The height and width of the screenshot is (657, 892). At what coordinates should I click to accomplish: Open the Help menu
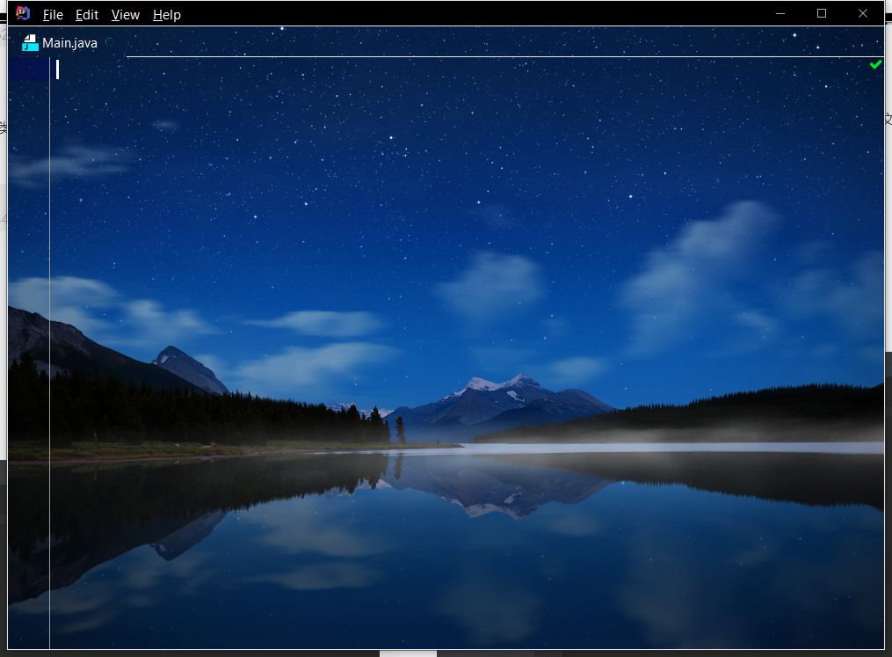point(166,15)
